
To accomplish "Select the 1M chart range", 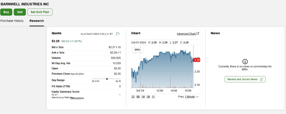I will pos(143,97).
